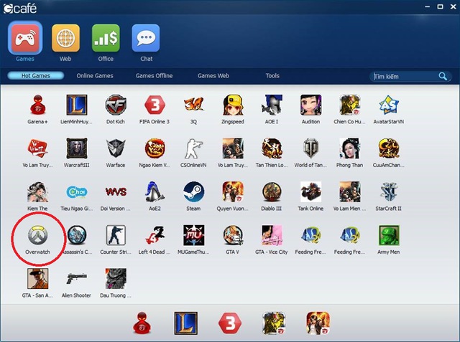Image resolution: width=460 pixels, height=342 pixels.
Task: Open Doi Version shortcut
Action: pos(116,196)
